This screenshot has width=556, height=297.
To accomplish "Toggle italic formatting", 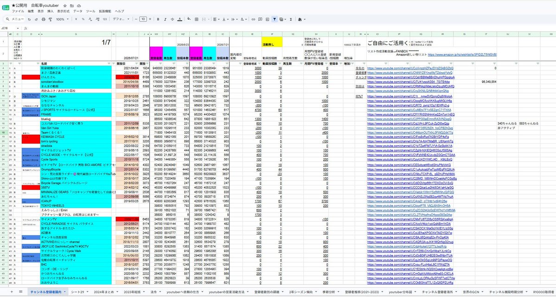I will pos(165,19).
